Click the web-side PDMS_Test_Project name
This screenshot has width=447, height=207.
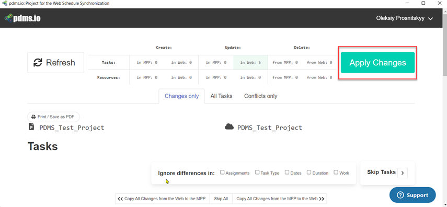[269, 128]
